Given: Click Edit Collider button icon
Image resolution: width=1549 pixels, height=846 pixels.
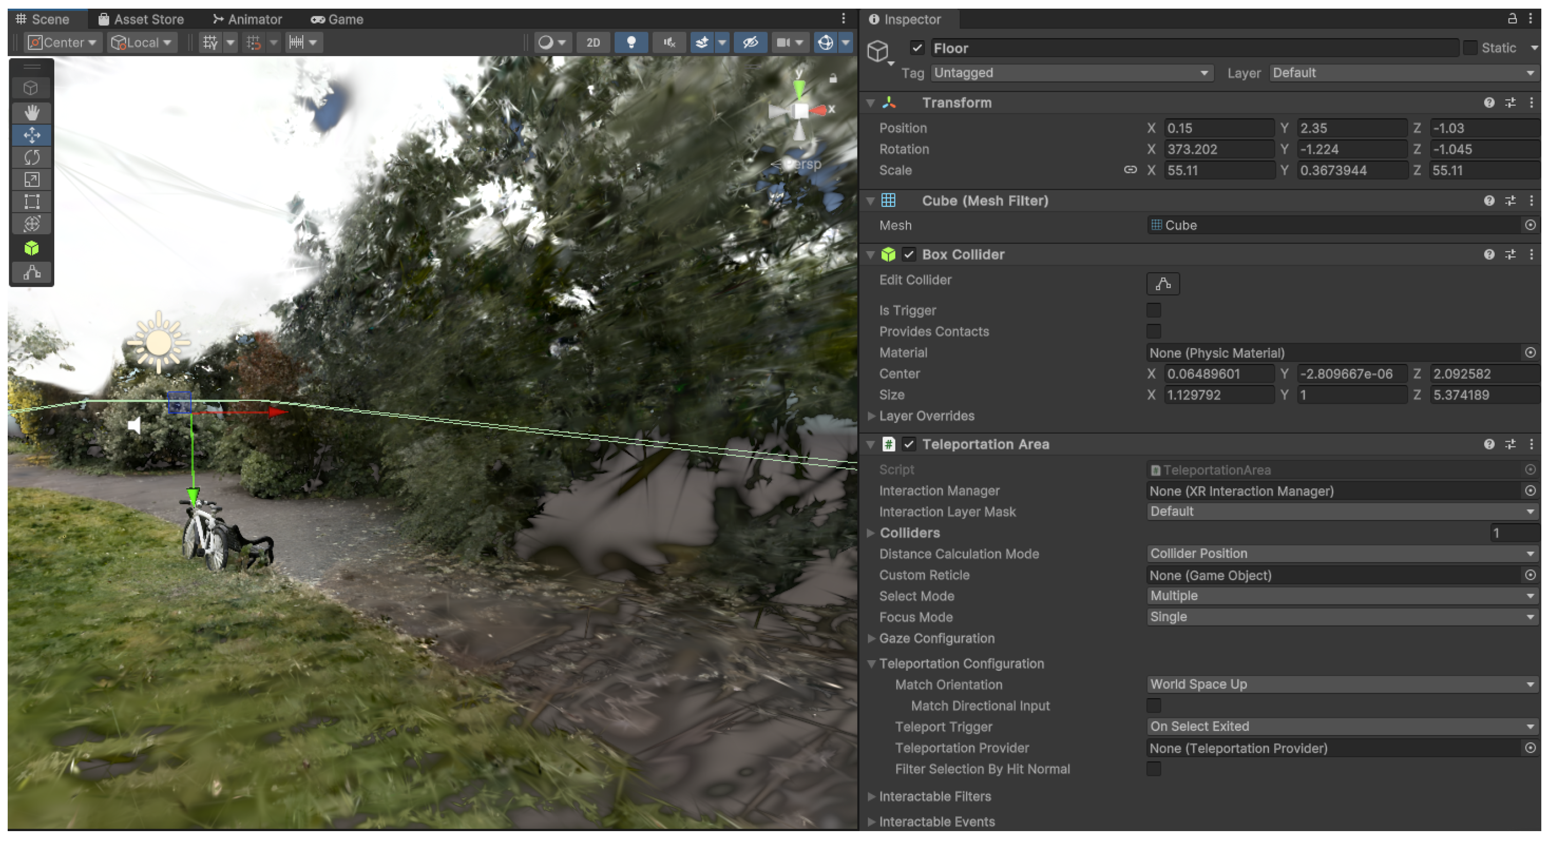Looking at the screenshot, I should point(1163,284).
